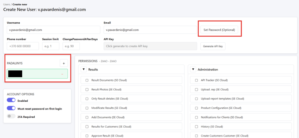Image resolution: width=299 pixels, height=138 pixels.
Task: Toggle the Enabled account switch
Action: [x=11, y=100]
